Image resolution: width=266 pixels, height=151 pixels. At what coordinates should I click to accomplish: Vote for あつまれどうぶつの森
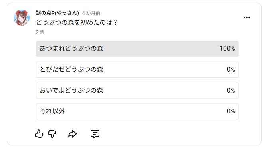(x=137, y=49)
